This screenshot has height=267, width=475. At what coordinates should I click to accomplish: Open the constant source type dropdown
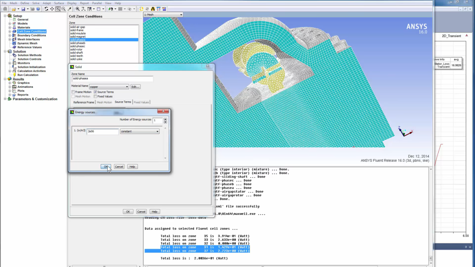[x=140, y=131]
